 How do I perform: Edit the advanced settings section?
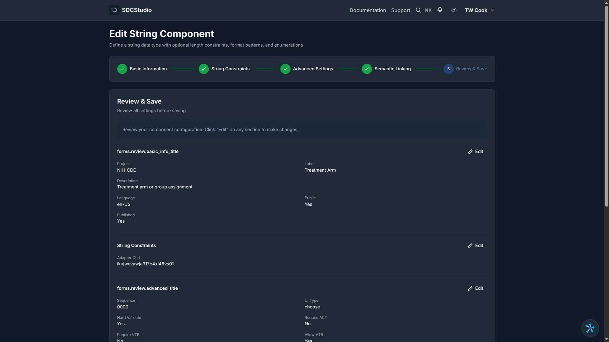[475, 288]
